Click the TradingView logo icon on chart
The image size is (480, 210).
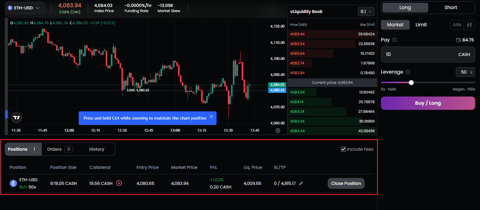click(17, 117)
